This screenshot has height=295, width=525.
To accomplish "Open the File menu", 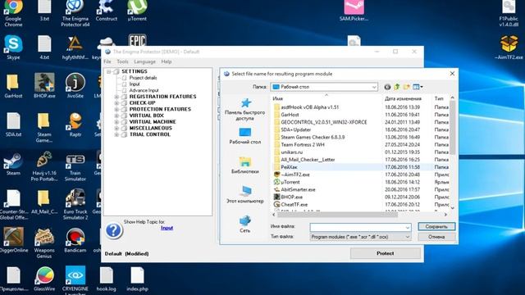I will (x=107, y=62).
